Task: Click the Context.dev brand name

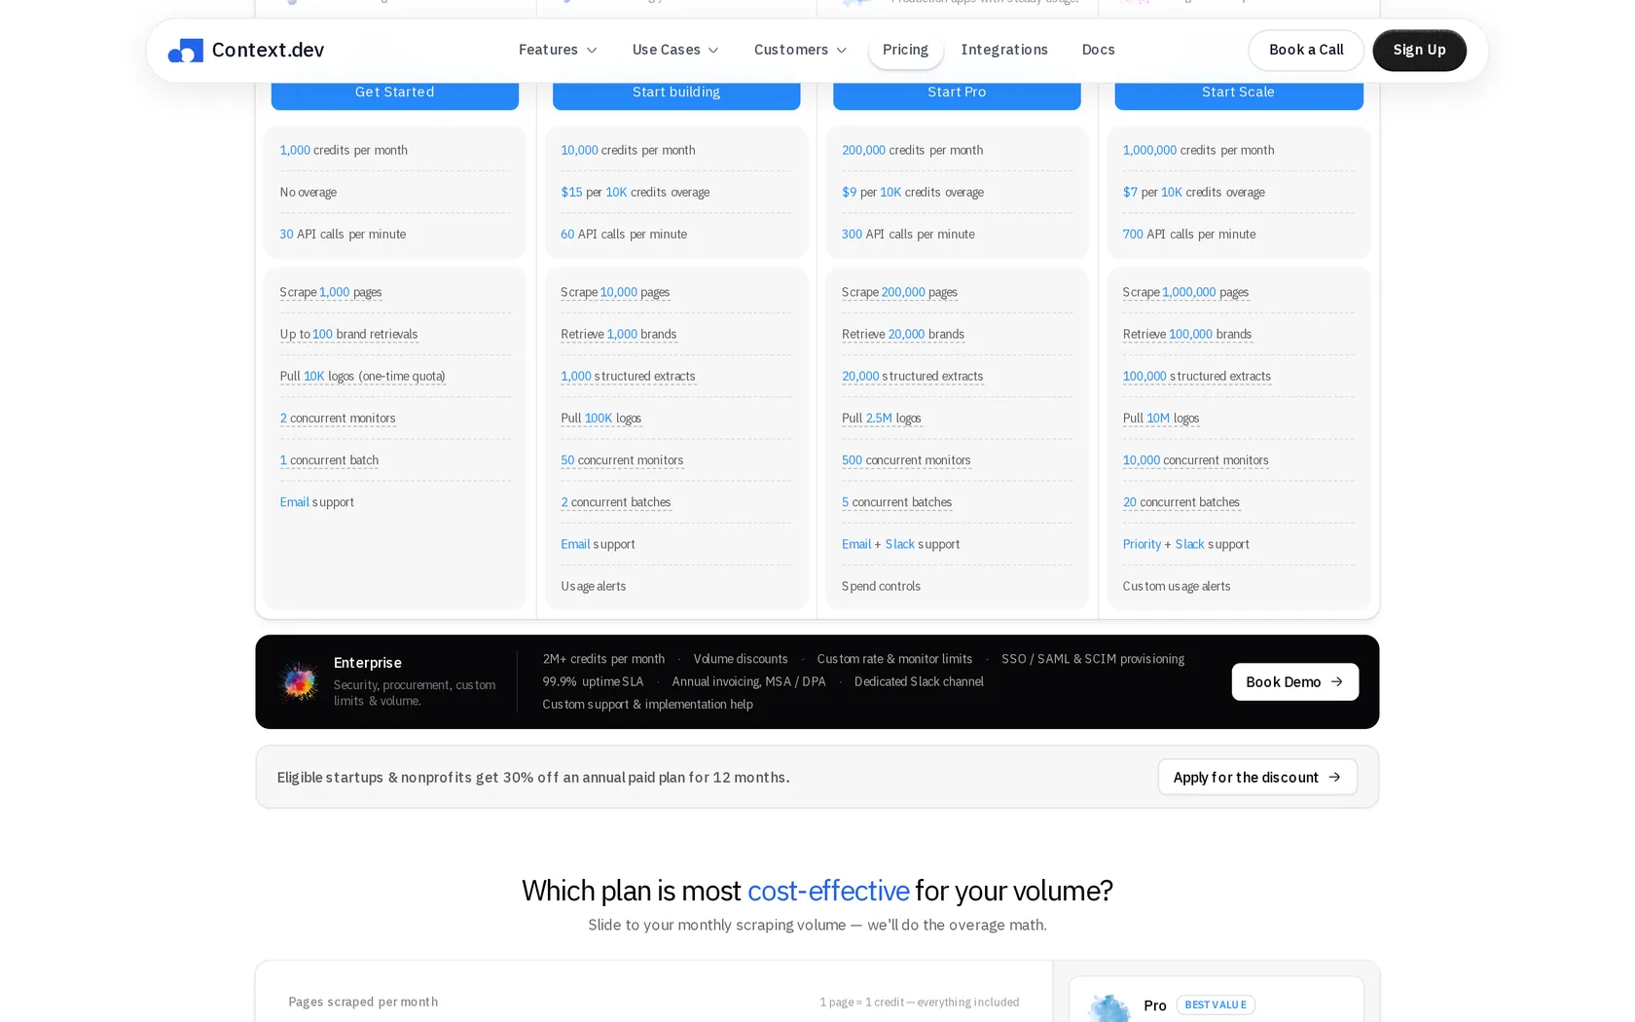Action: pyautogui.click(x=268, y=50)
